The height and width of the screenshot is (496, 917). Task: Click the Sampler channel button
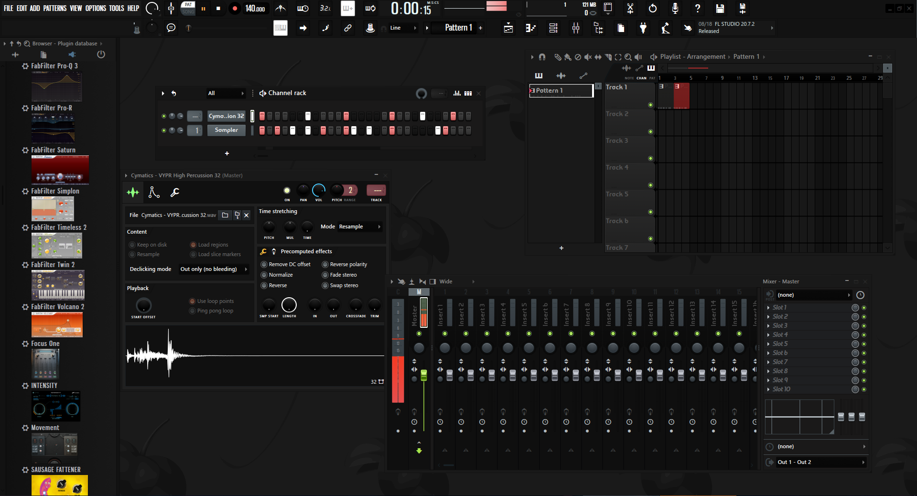226,130
